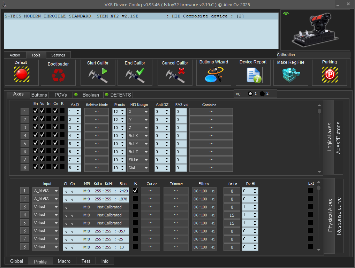This screenshot has width=355, height=268.
Task: Open the Buttons tab
Action: coord(39,95)
